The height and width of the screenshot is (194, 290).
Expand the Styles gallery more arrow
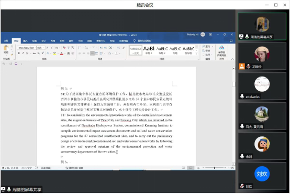click(x=197, y=54)
